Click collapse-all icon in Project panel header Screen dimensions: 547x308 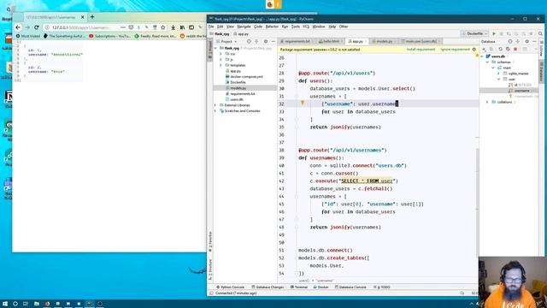pyautogui.click(x=256, y=42)
